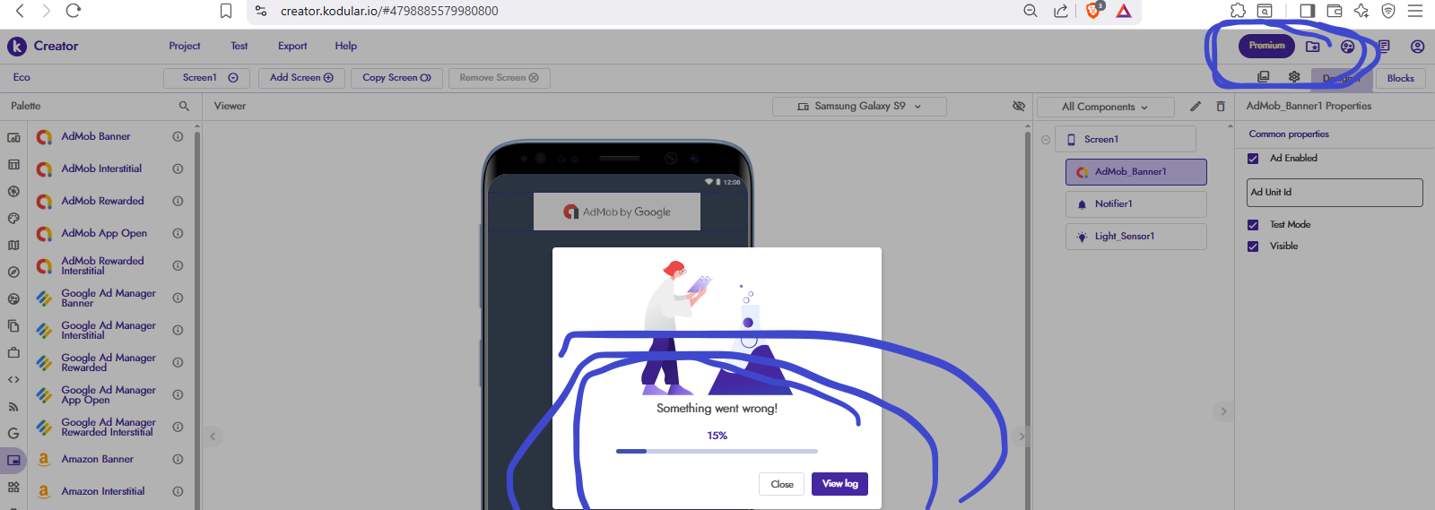Image resolution: width=1435 pixels, height=510 pixels.
Task: Open the Maps palette category icon
Action: (13, 245)
